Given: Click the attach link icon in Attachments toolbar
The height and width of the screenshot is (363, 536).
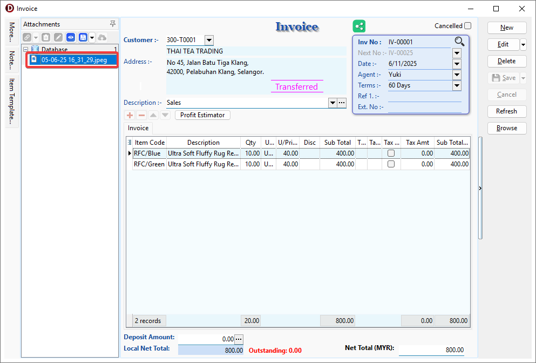Looking at the screenshot, I should (x=27, y=37).
